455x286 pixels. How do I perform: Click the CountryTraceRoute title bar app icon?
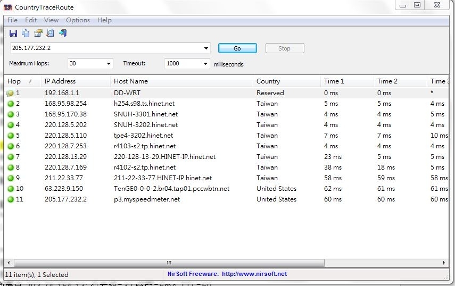tap(8, 7)
